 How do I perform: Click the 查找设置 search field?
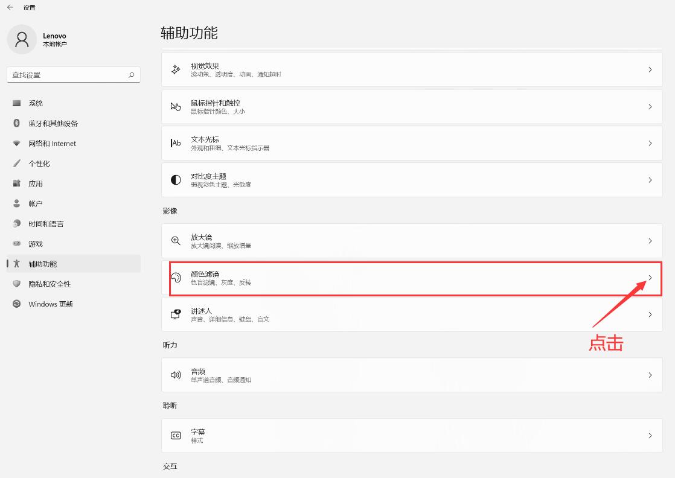coord(66,75)
